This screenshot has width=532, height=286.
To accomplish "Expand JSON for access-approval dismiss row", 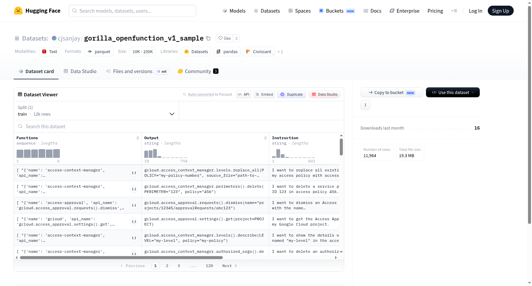I will 134,205.
